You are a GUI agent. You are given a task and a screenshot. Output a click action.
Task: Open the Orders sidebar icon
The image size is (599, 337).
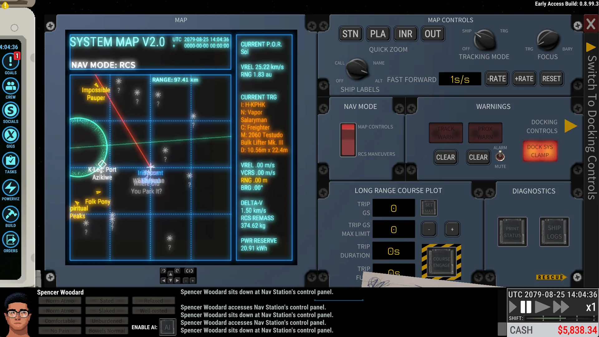coord(11,240)
